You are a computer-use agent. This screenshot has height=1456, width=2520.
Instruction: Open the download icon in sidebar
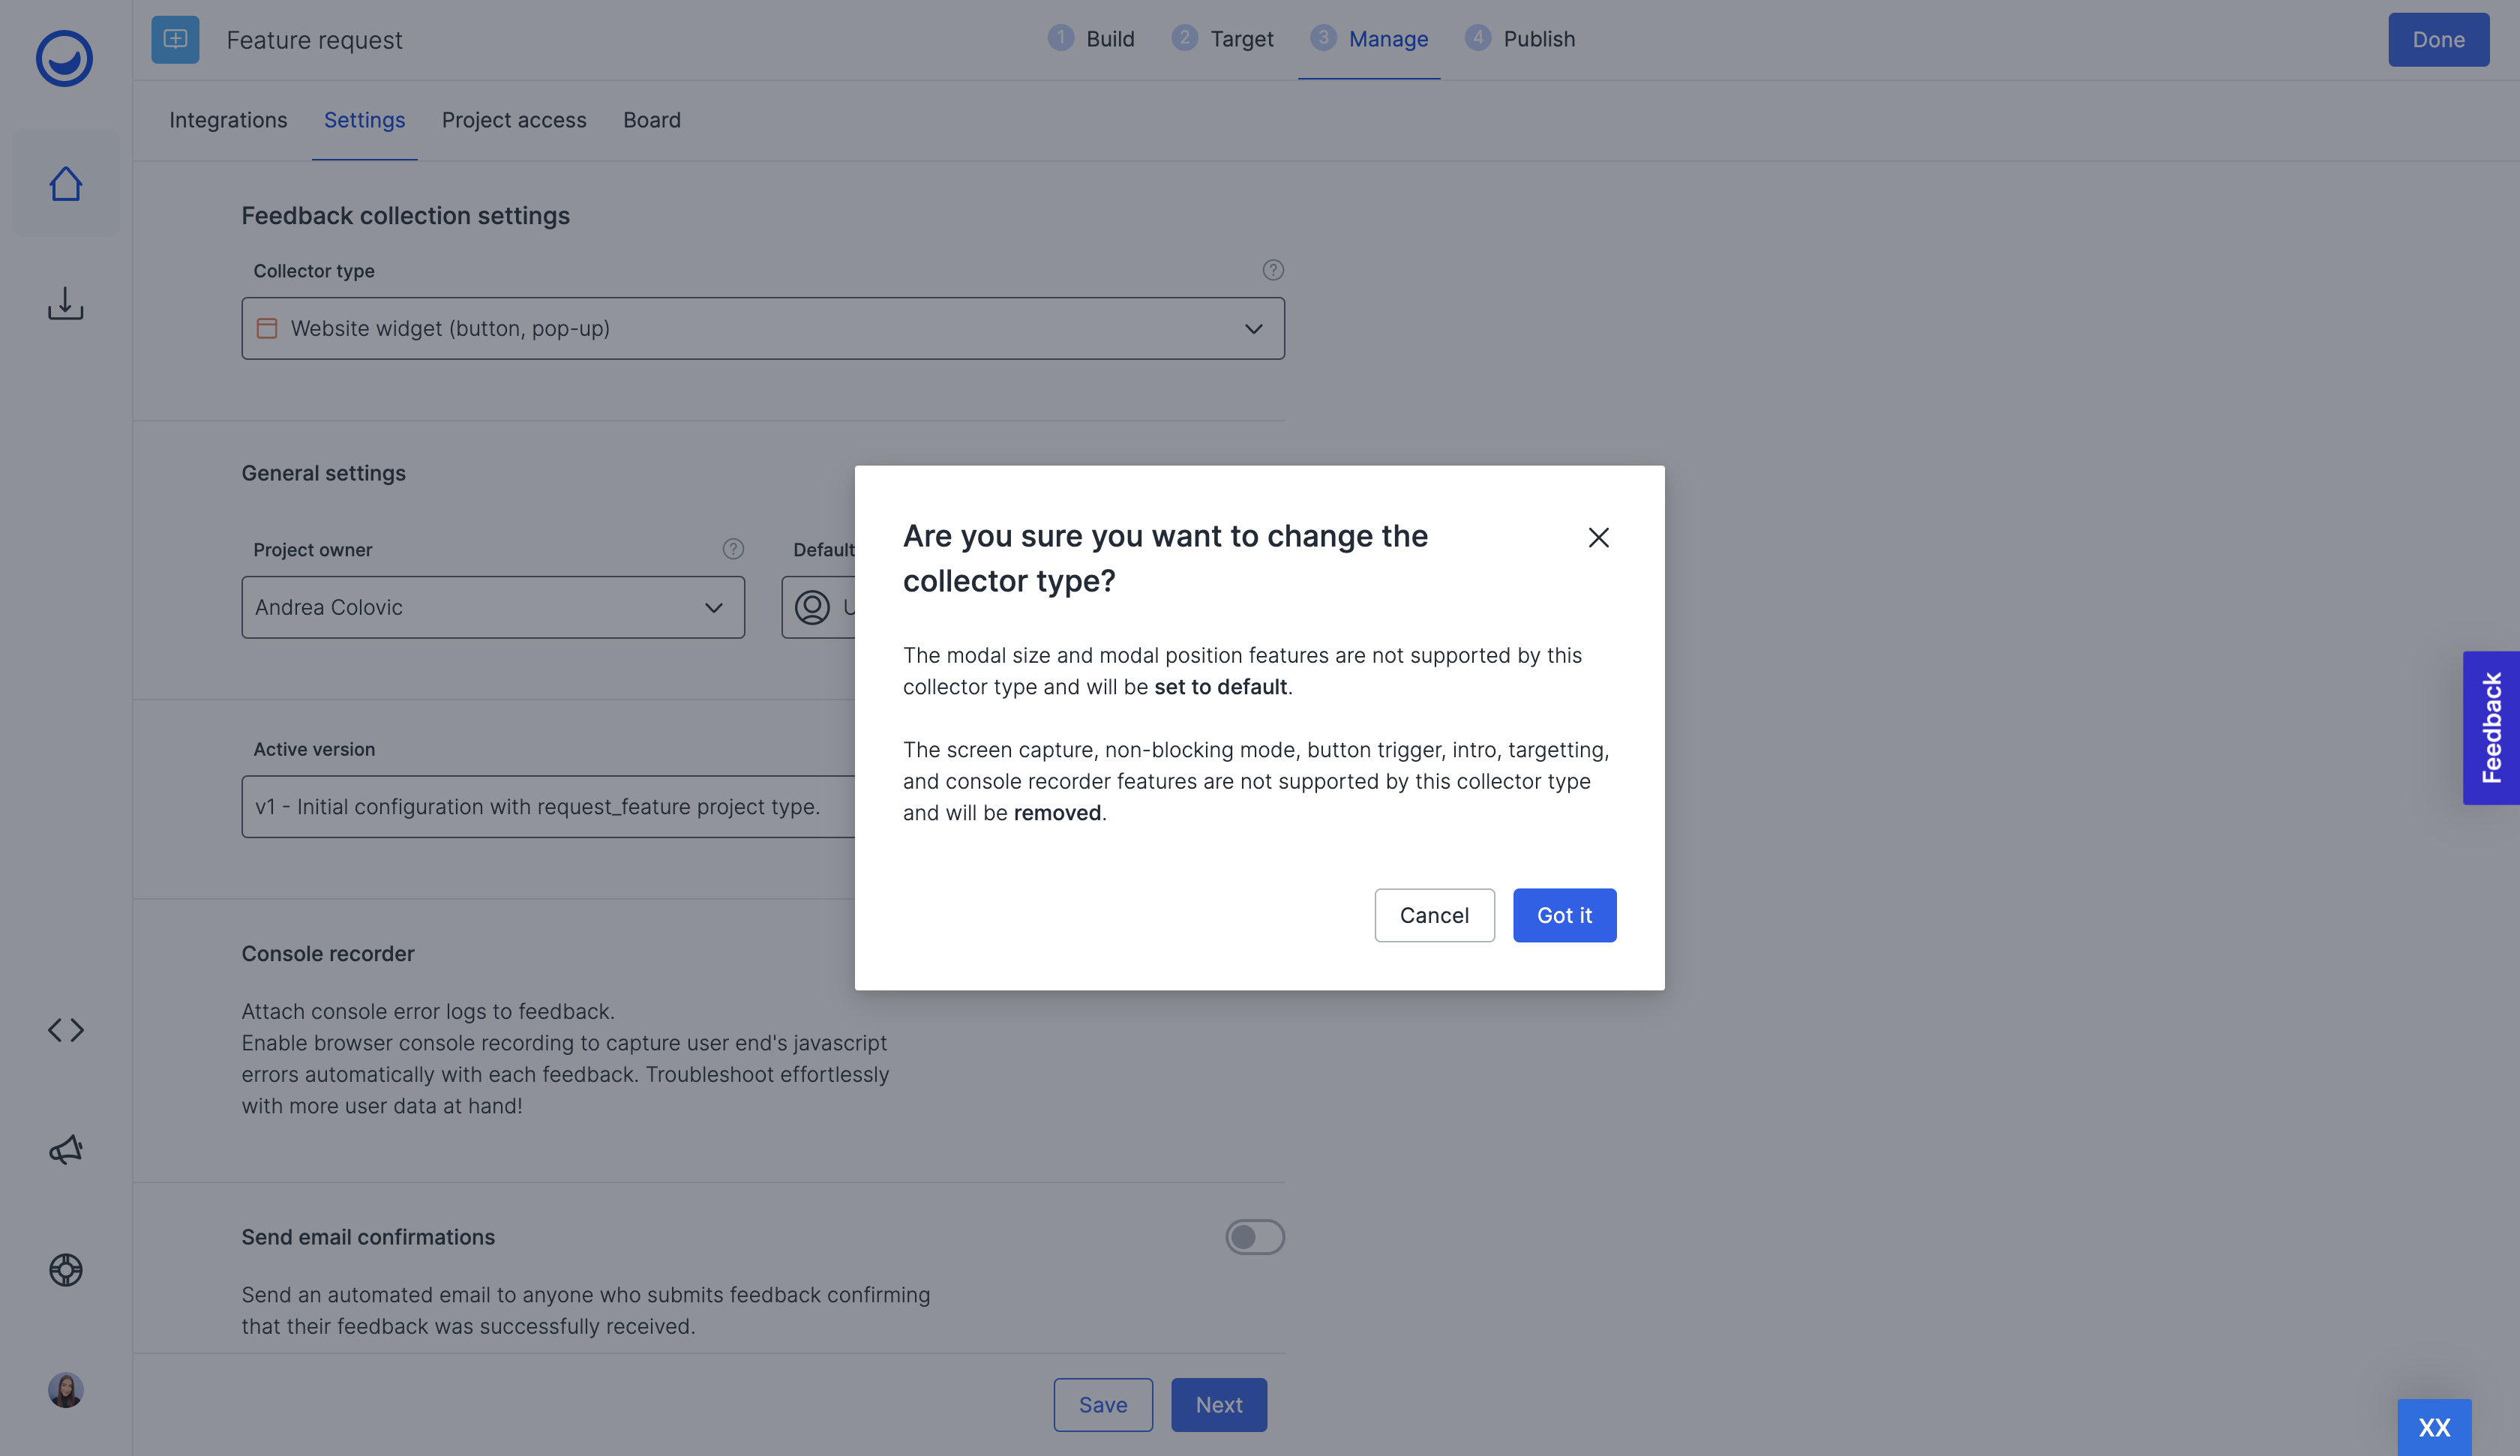click(x=65, y=304)
